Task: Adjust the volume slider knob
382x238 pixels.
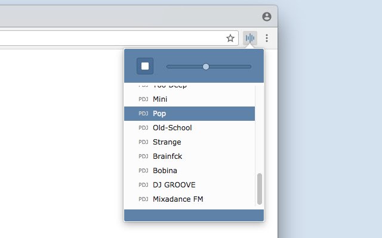Action: (x=206, y=67)
